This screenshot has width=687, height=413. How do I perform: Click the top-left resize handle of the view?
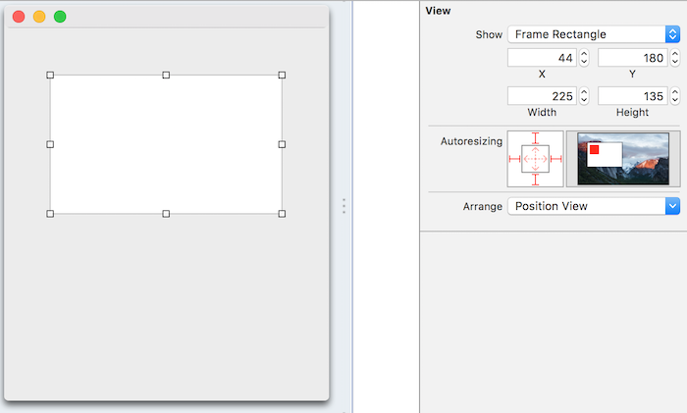[50, 75]
